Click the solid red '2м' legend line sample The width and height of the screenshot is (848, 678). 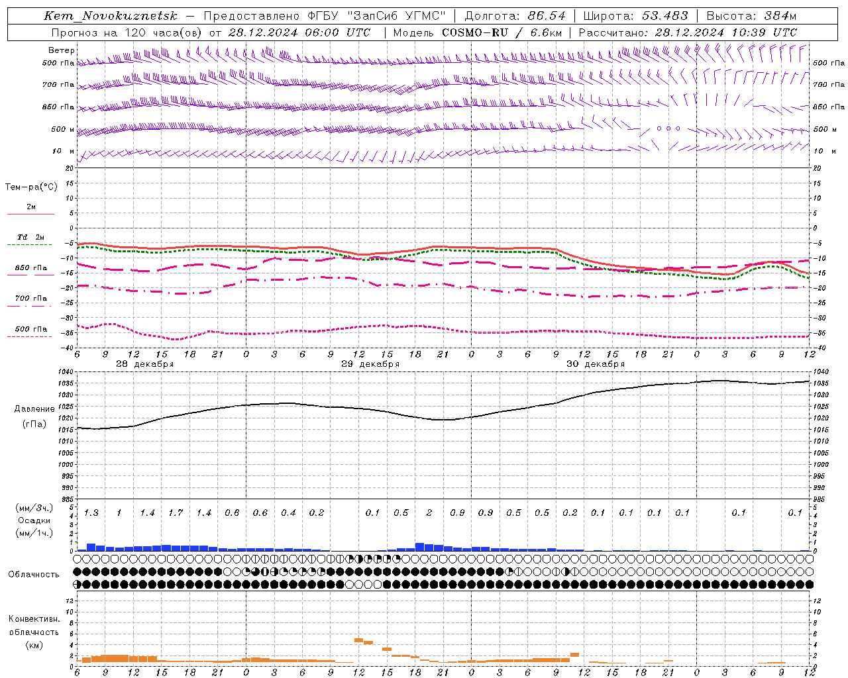click(30, 215)
